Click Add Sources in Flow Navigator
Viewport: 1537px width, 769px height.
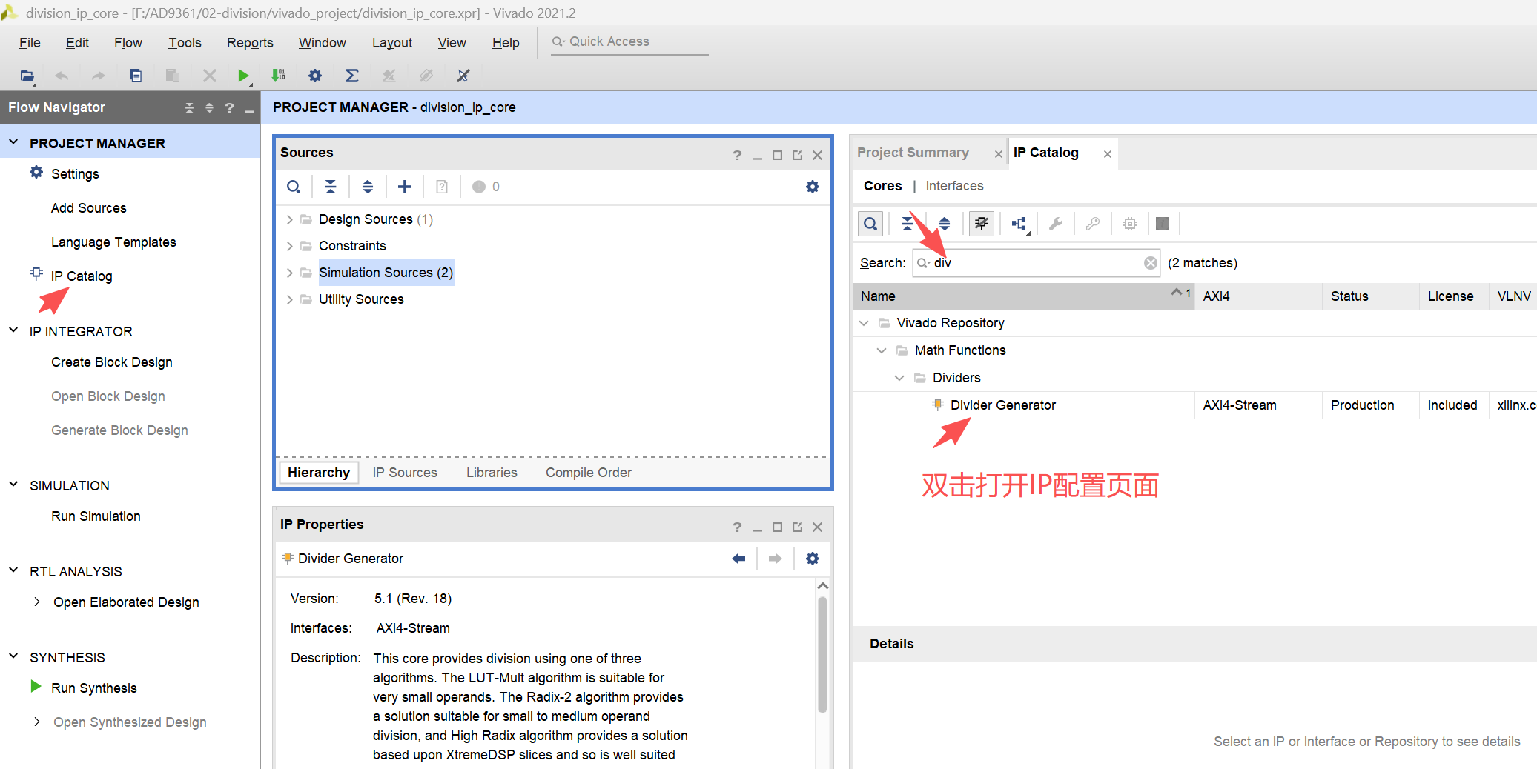pos(89,208)
